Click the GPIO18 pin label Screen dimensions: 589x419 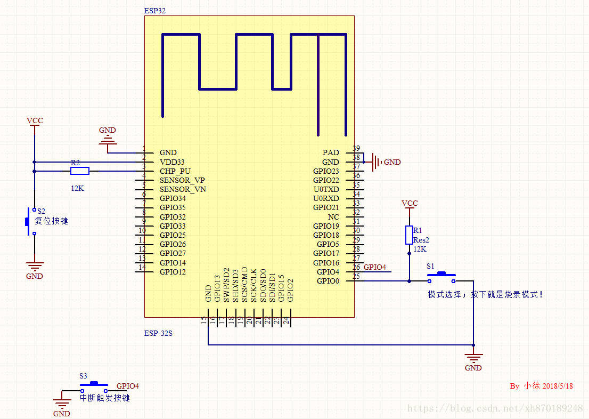tap(326, 235)
